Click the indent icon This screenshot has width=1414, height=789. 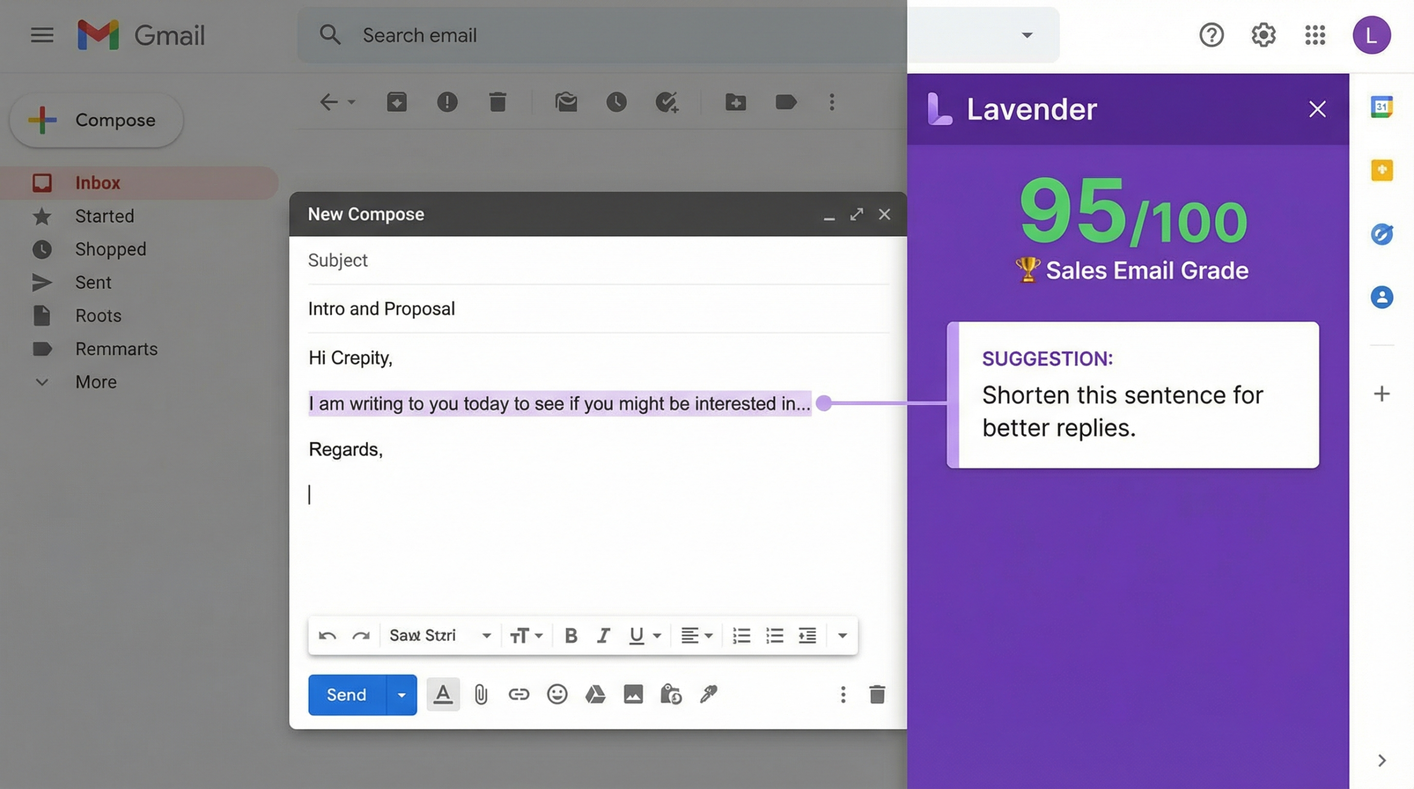[x=807, y=636]
